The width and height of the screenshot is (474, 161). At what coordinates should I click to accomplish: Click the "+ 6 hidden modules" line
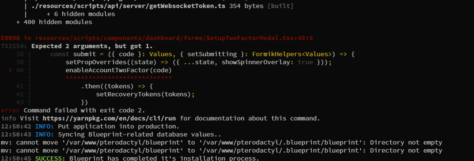(81, 14)
